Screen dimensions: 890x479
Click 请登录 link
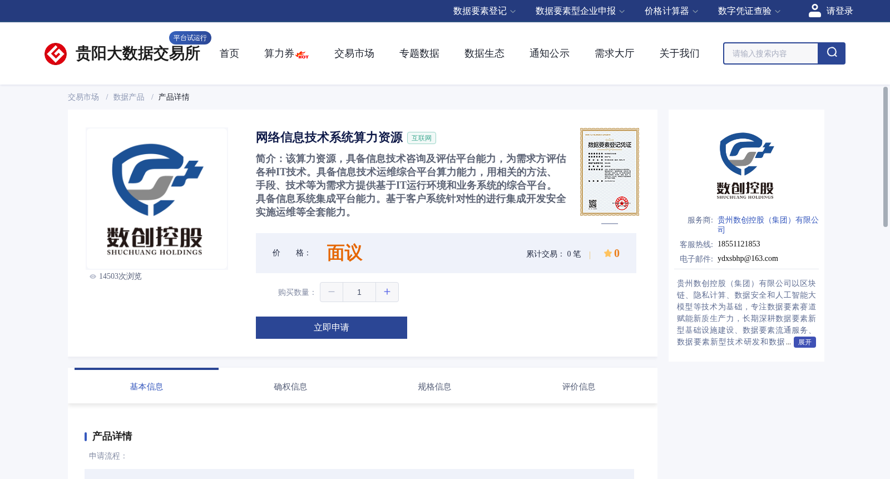coord(839,11)
